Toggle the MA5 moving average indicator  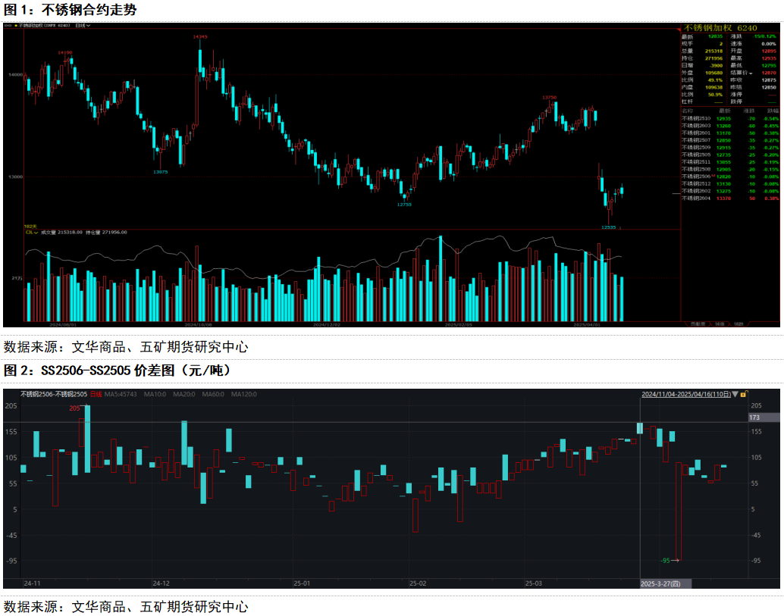[x=121, y=394]
